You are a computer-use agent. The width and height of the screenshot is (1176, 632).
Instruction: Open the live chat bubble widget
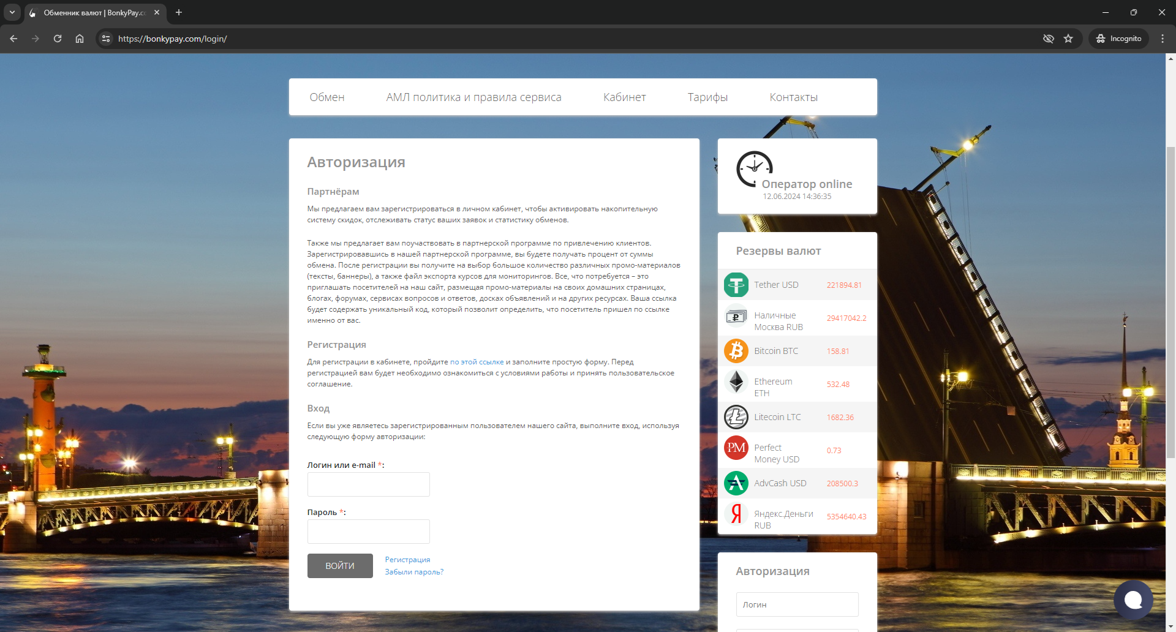tap(1133, 600)
